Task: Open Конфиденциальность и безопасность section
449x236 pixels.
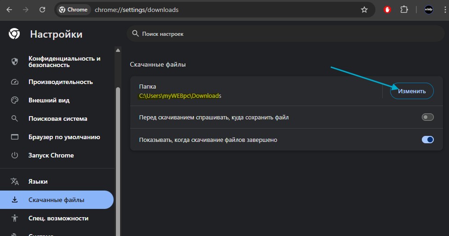Action: pos(64,62)
